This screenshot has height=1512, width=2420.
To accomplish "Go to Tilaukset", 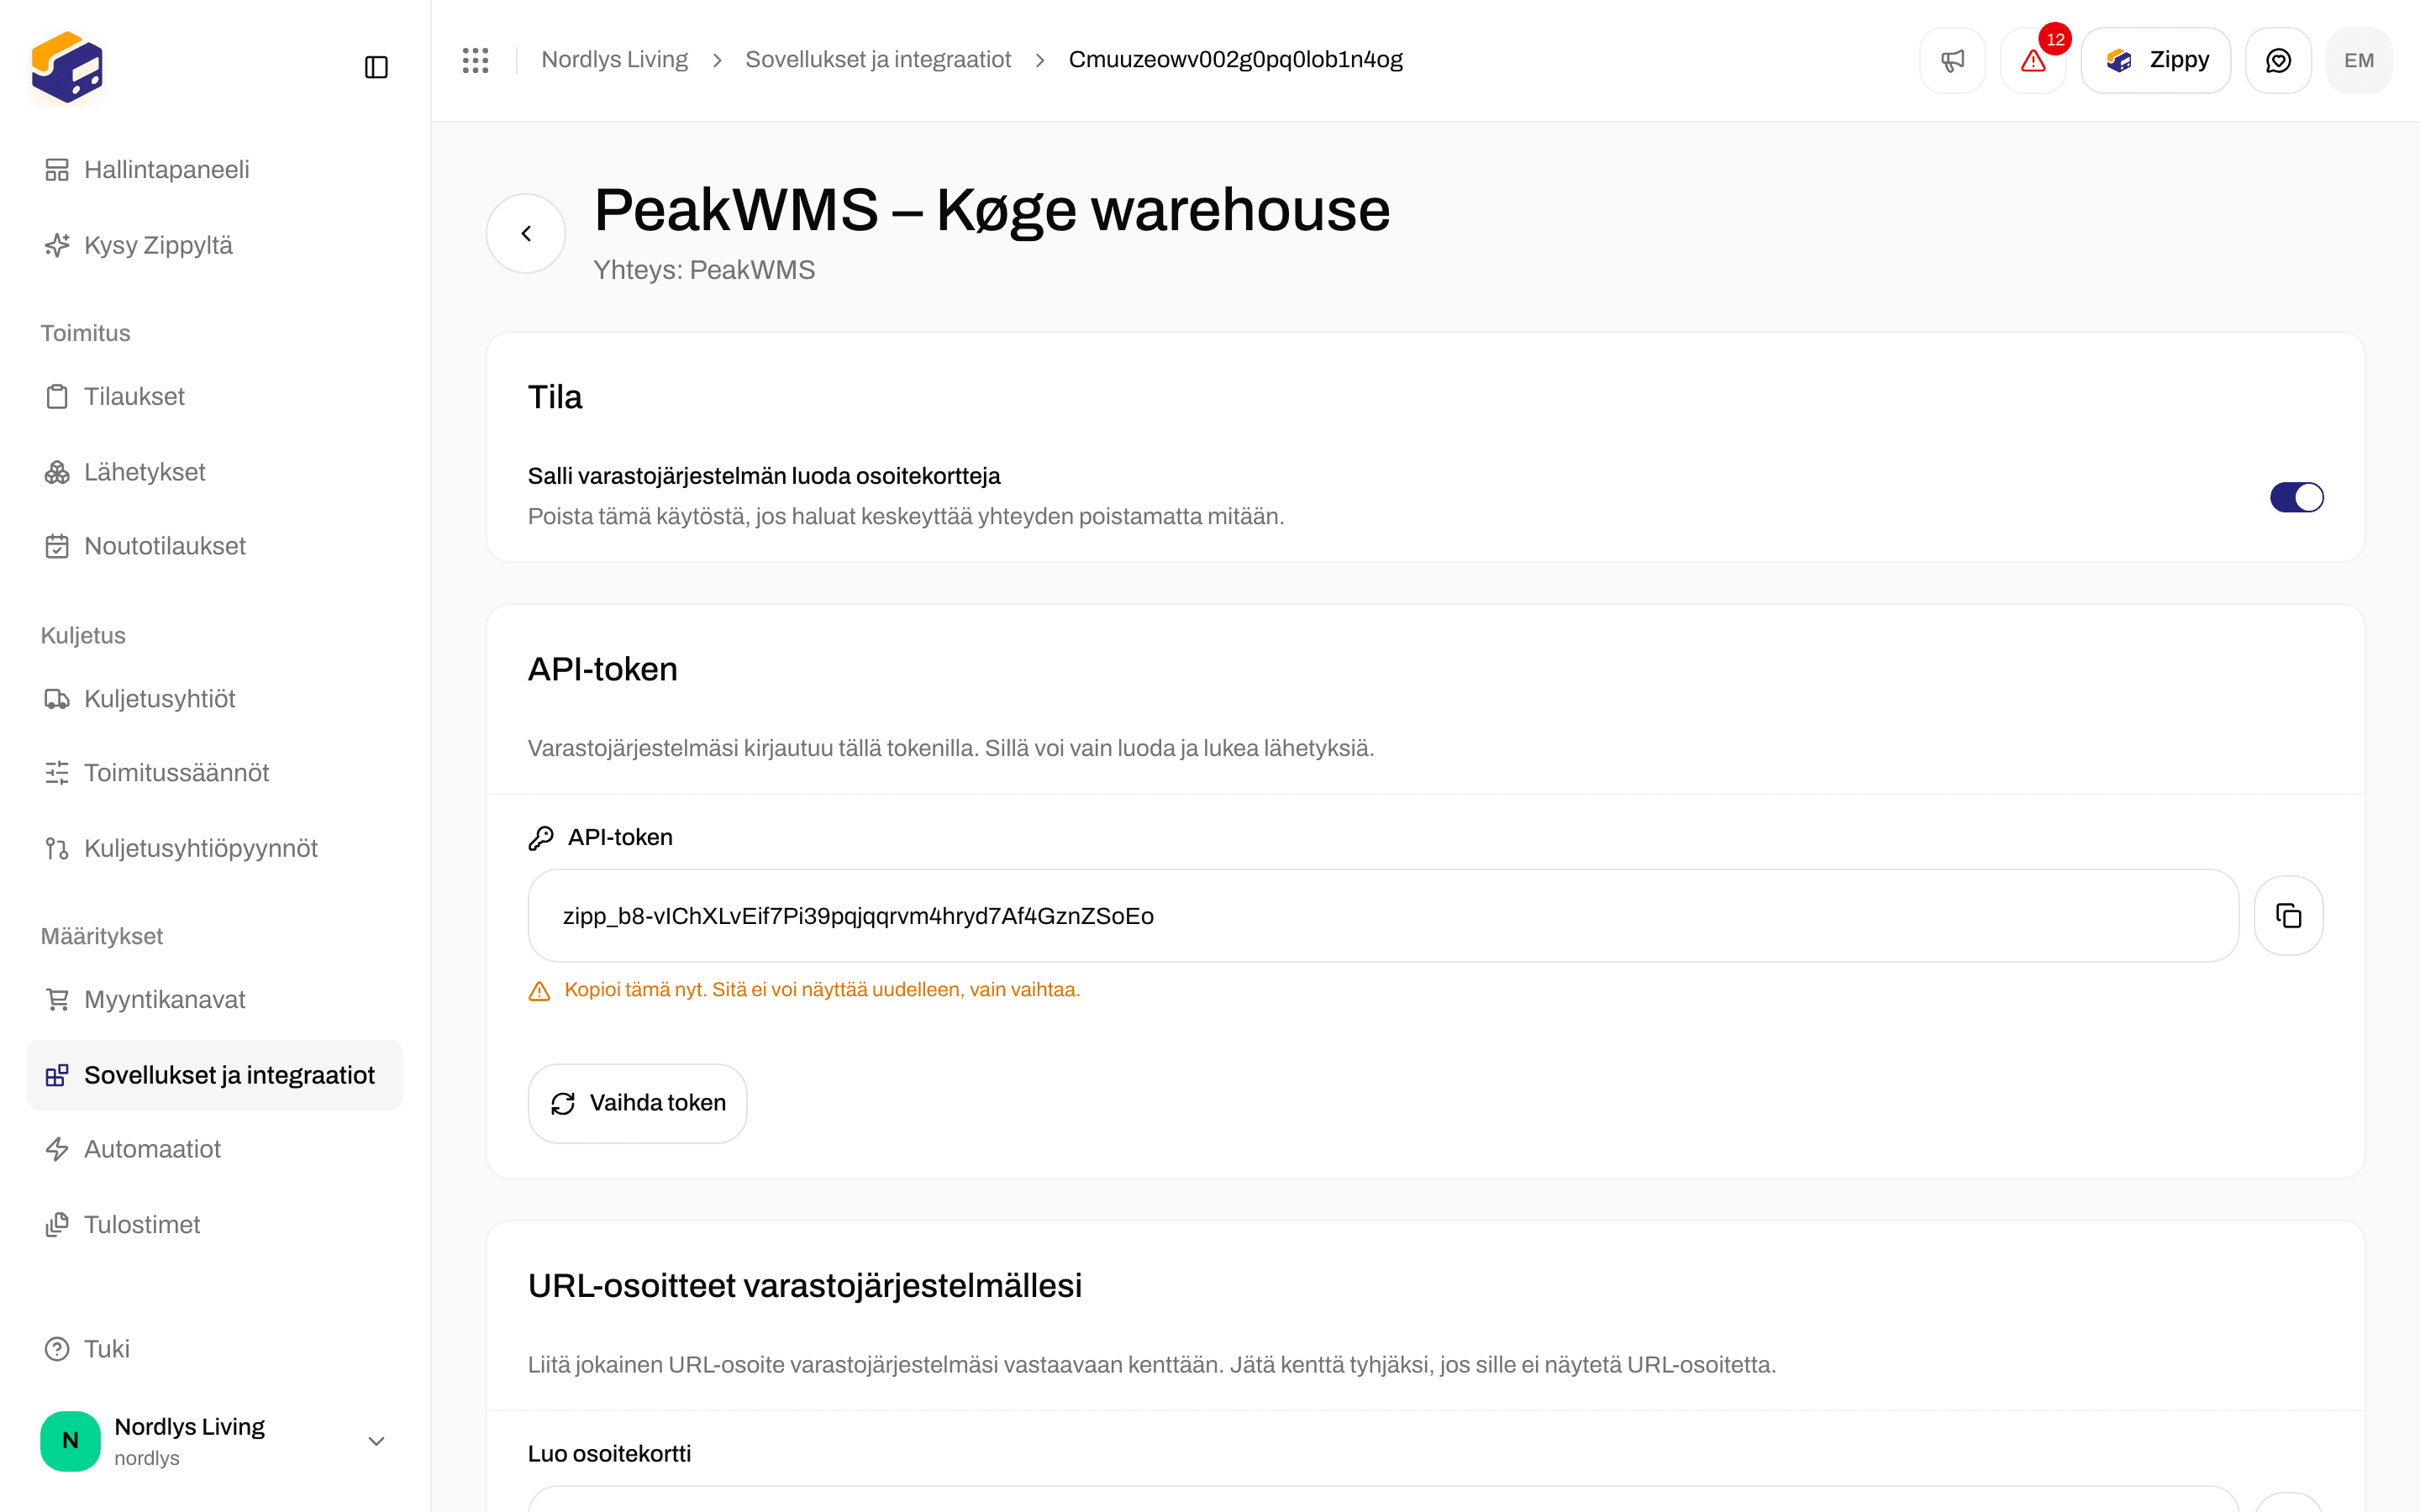I will coord(214,396).
